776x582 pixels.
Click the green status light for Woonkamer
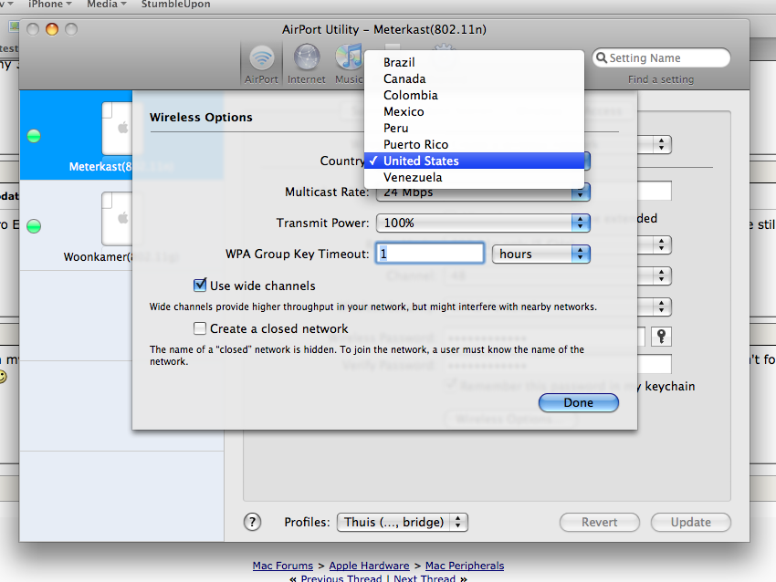(34, 226)
